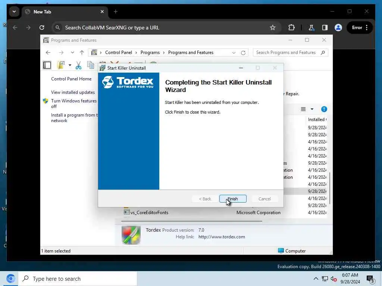Open recent locations dropdown in explorer

(72, 53)
